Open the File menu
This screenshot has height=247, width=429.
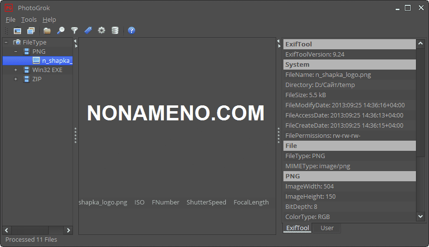[10, 20]
